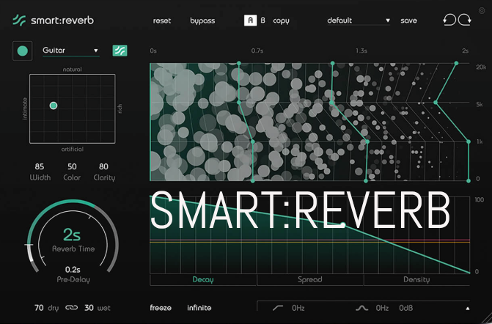Click the high-pass filter curve icon
This screenshot has height=324, width=492.
[x=278, y=308]
